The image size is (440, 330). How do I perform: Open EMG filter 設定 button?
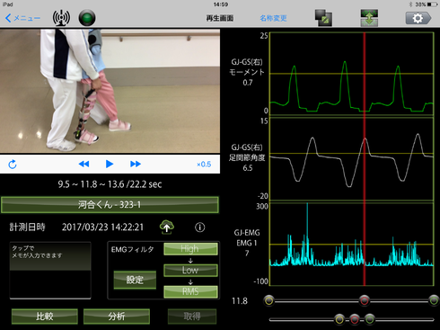tap(135, 280)
